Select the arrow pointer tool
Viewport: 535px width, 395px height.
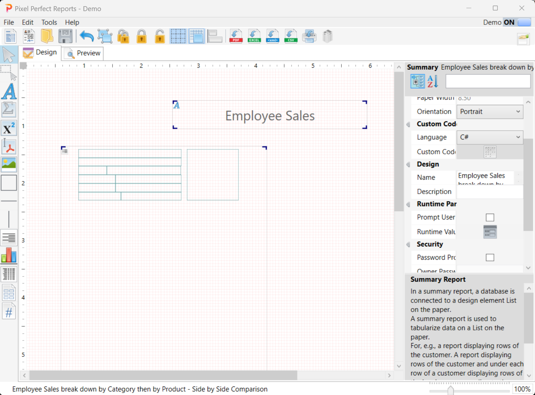click(9, 55)
